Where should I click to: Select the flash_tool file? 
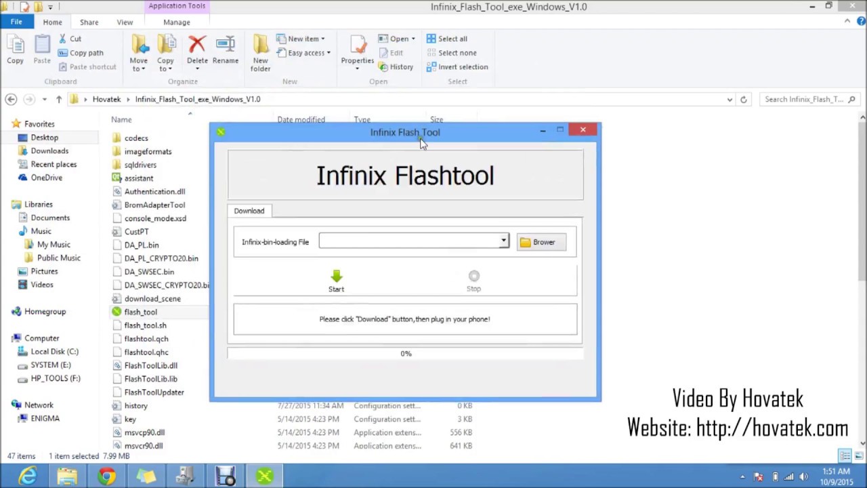(140, 312)
